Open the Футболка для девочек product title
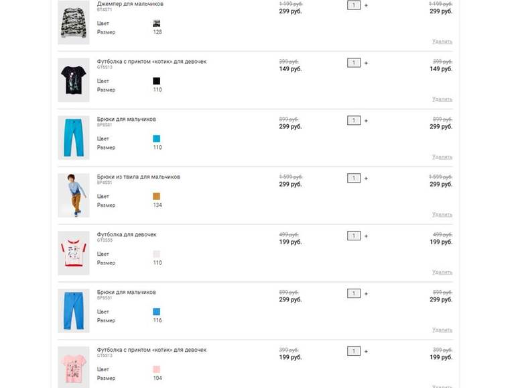Viewport: 516px width, 388px height. click(x=127, y=235)
